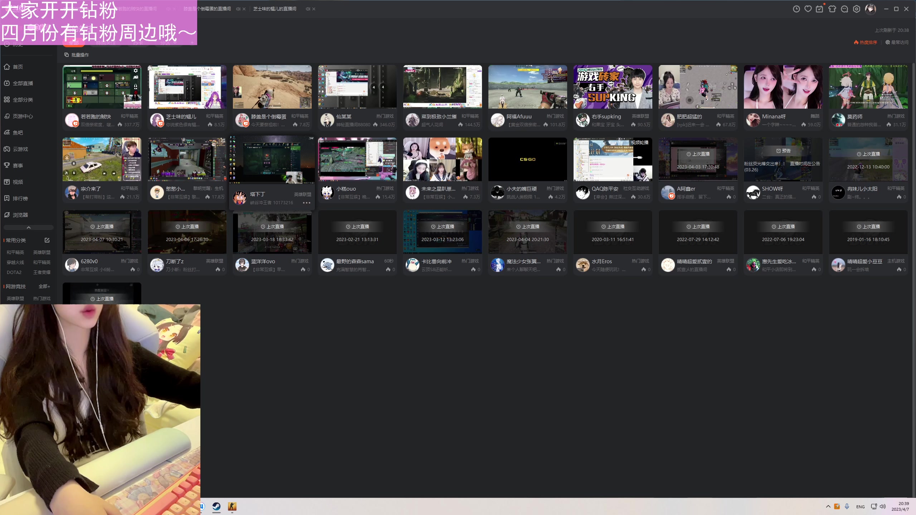
Task: Open QAQ陈平安 video replay thumbnail
Action: click(613, 160)
